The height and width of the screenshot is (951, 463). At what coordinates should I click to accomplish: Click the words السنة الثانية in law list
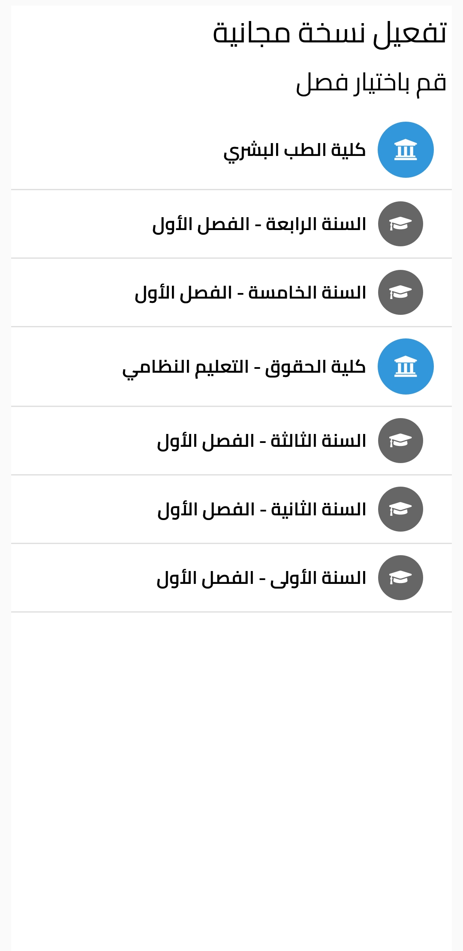[x=319, y=510]
